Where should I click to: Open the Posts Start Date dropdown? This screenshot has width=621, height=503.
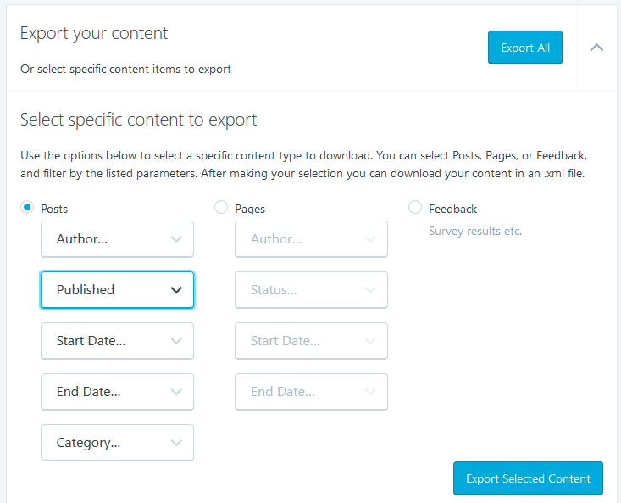pyautogui.click(x=117, y=341)
